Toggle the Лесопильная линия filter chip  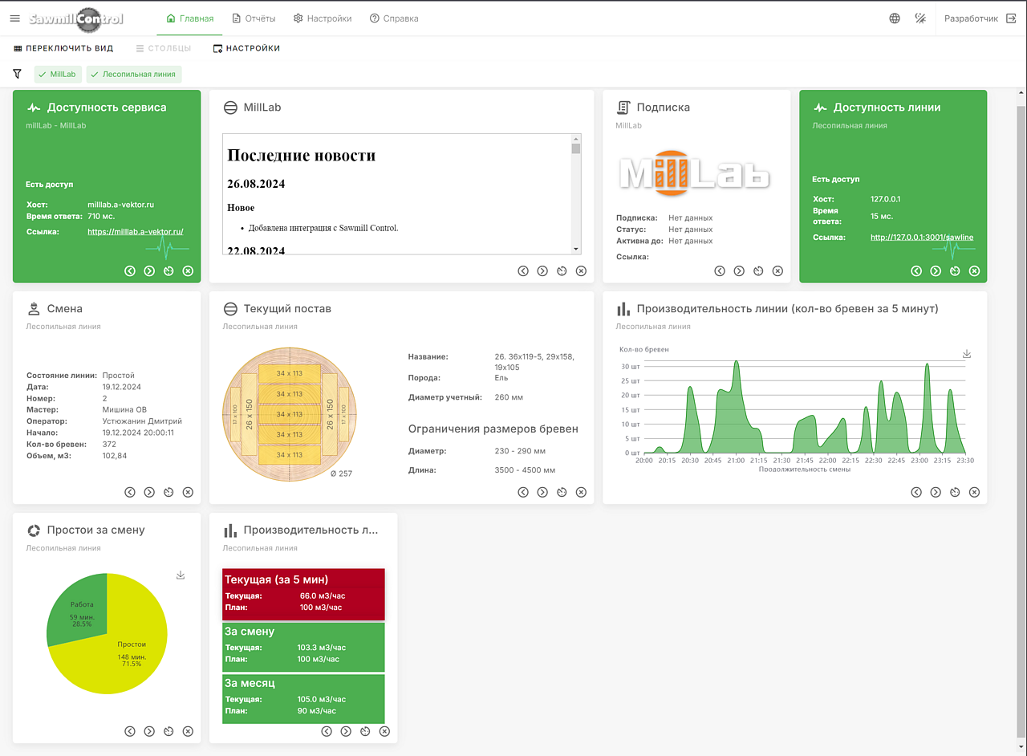coord(134,74)
